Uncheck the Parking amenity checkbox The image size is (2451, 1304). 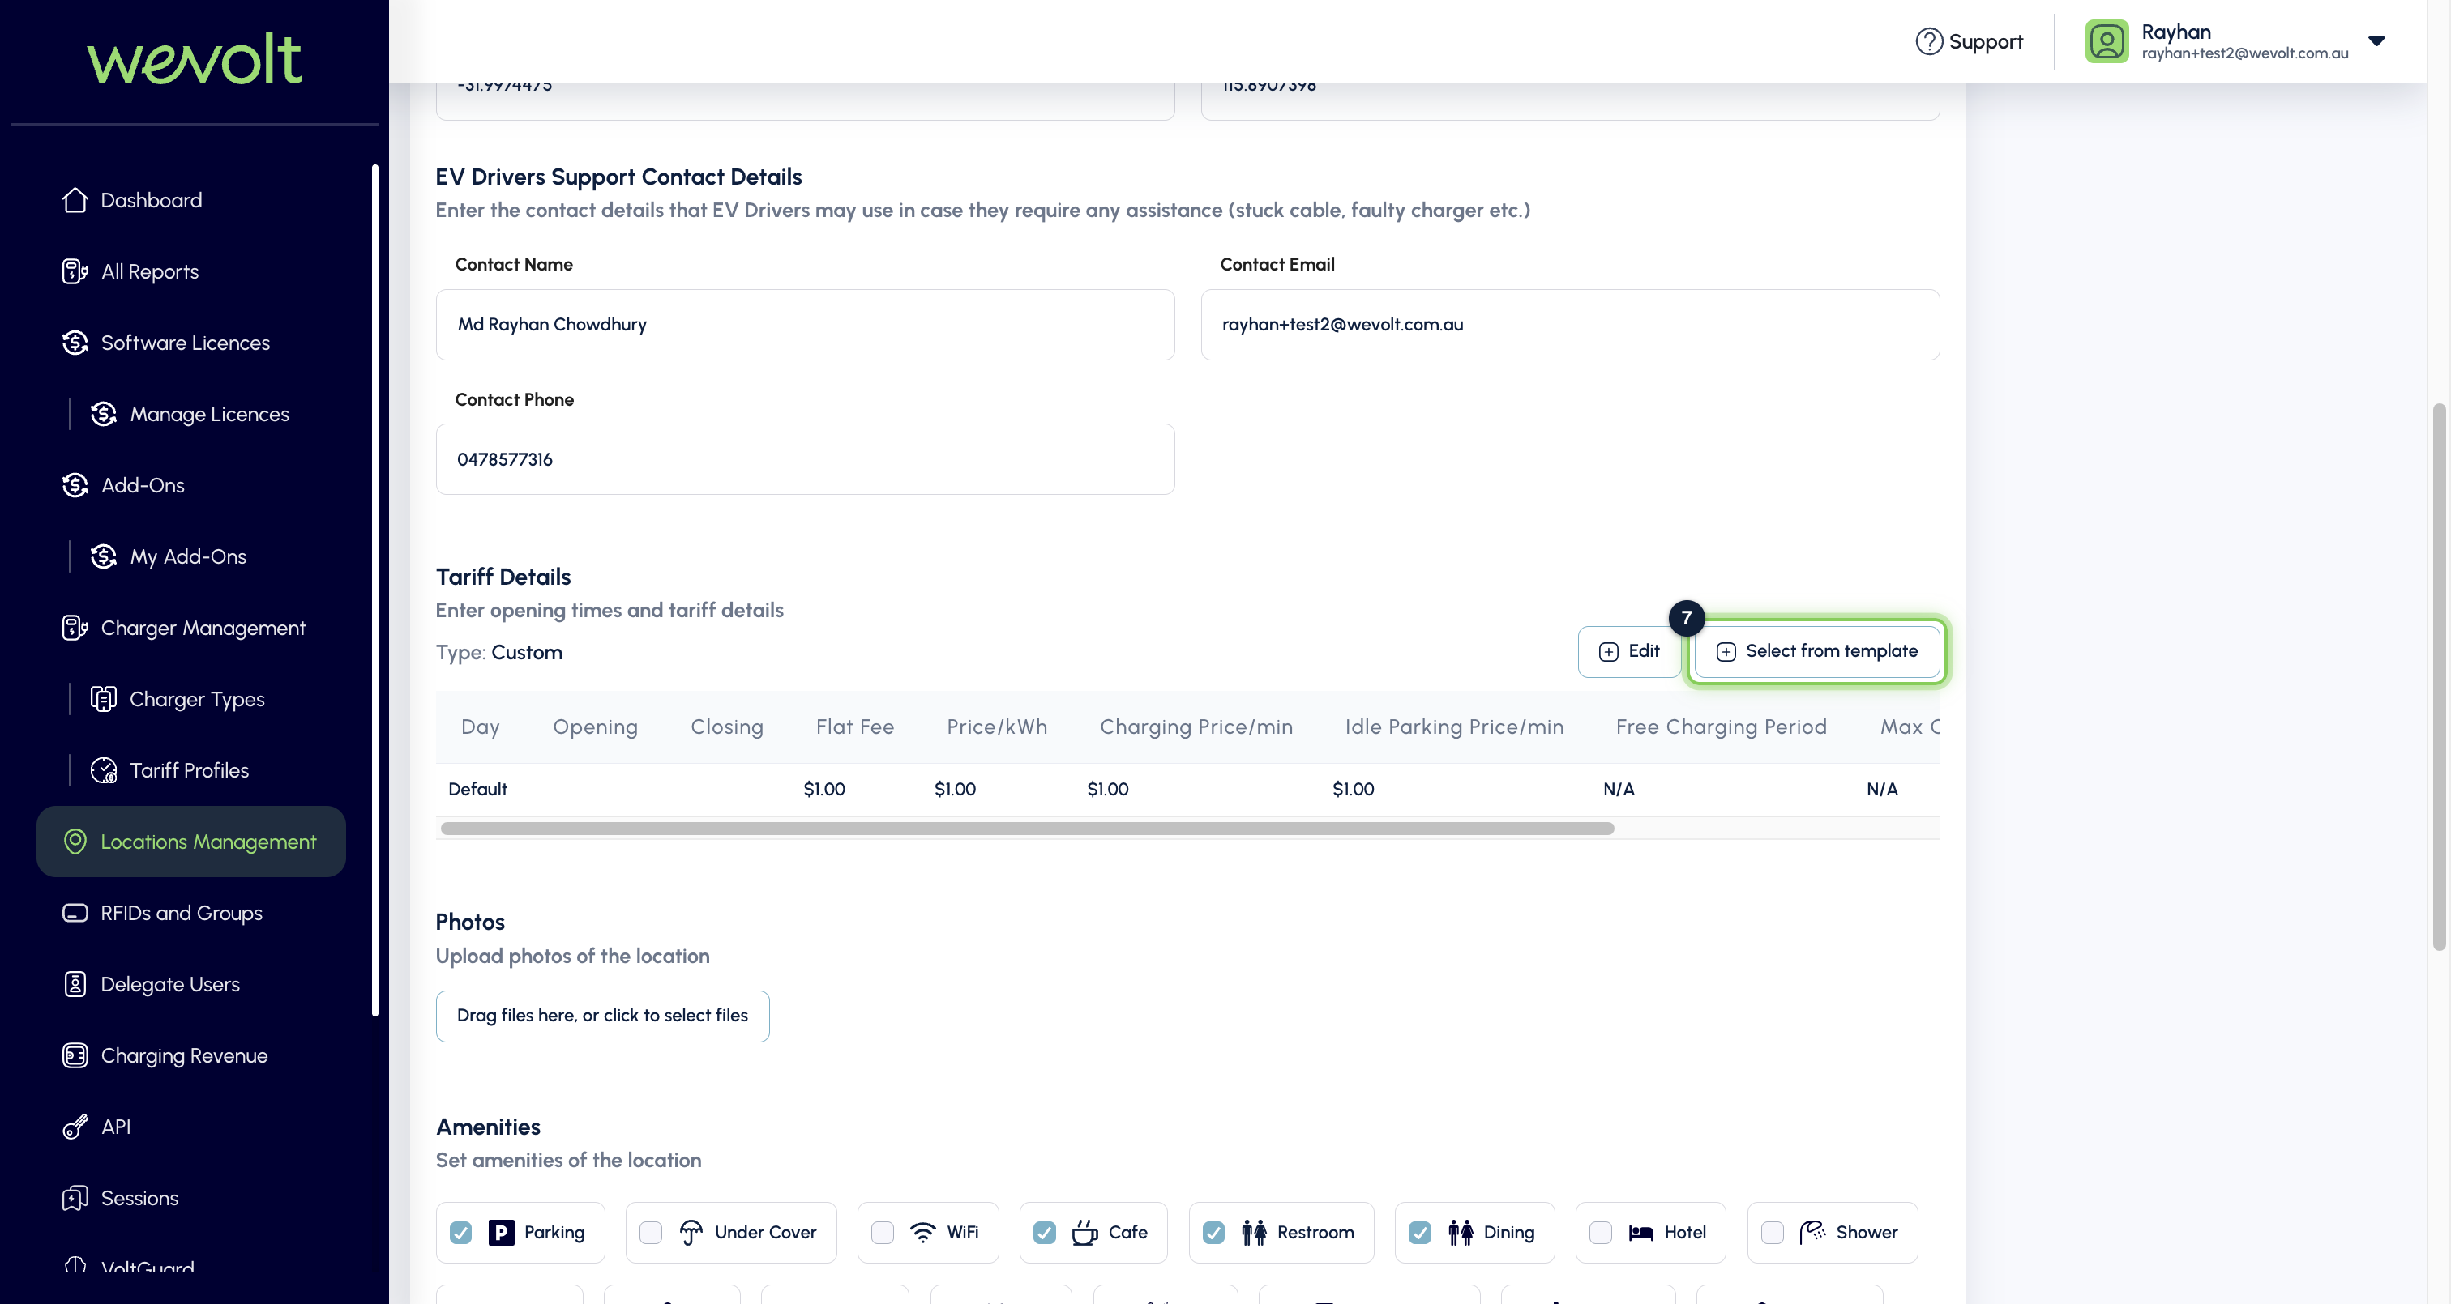click(460, 1233)
